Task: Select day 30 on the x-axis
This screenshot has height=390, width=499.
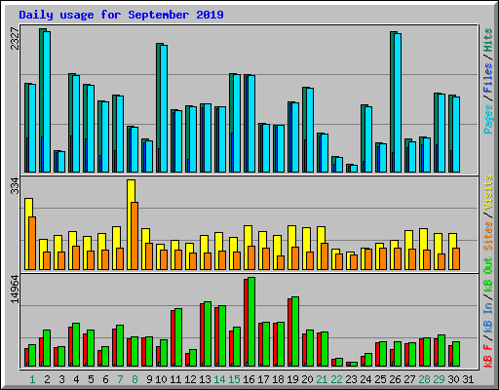Action: (453, 379)
